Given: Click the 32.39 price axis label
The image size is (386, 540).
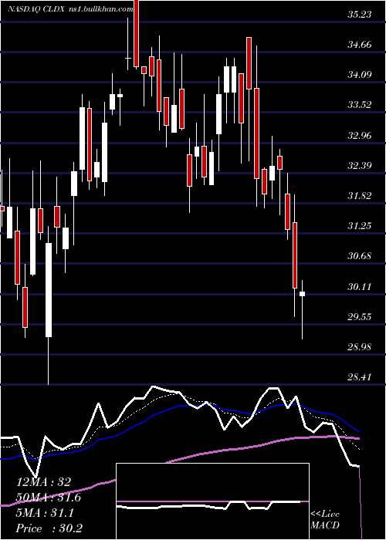Looking at the screenshot, I should click(x=360, y=166).
